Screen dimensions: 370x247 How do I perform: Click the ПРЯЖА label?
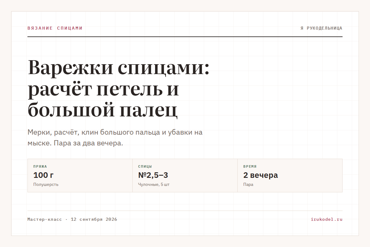[x=40, y=166]
